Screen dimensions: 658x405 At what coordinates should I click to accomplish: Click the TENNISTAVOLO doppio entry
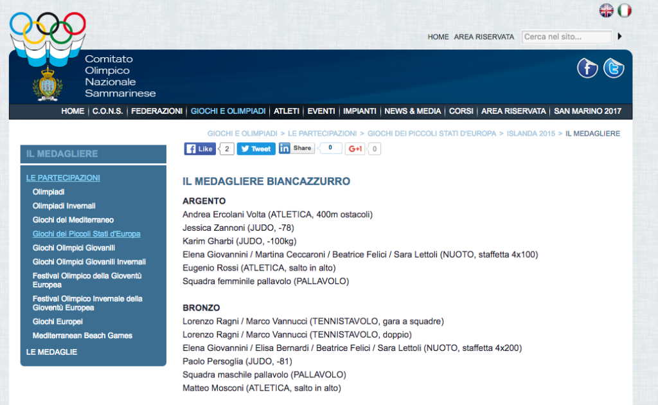click(297, 334)
